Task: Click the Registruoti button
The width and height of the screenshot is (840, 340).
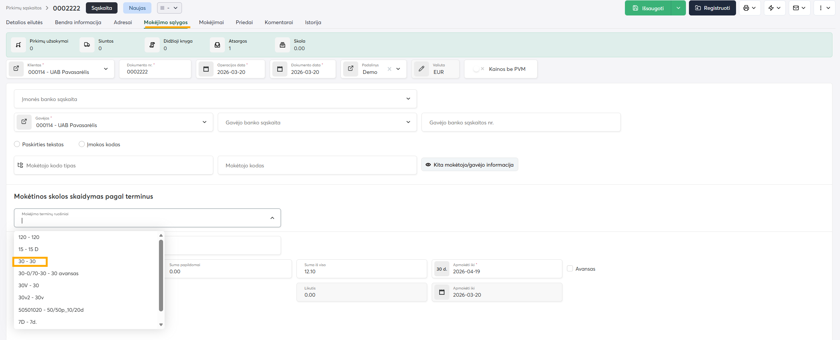Action: pos(712,8)
